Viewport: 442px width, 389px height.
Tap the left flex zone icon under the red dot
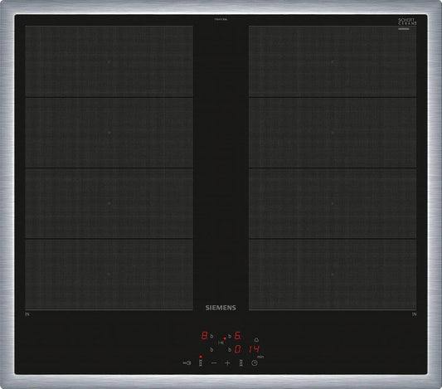[x=201, y=362]
